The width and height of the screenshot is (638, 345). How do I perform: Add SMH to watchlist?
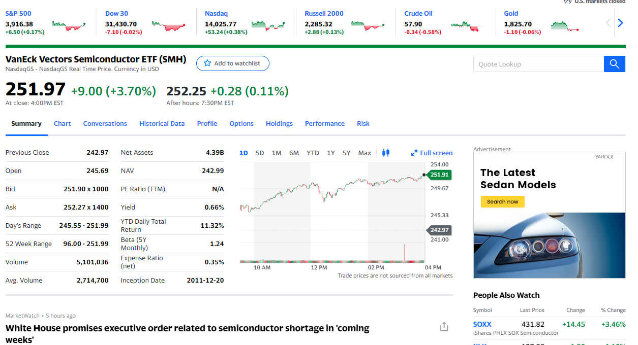(232, 63)
